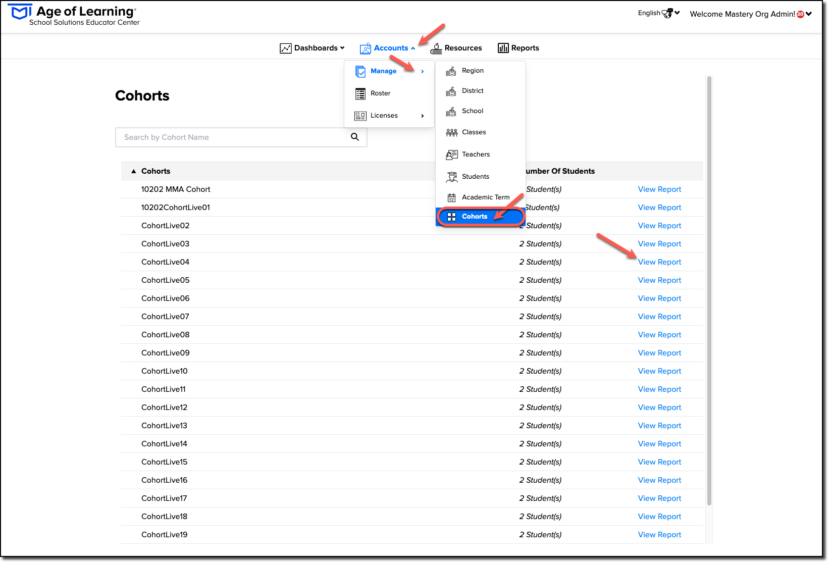View Report for CohortLive07
This screenshot has width=828, height=562.
[x=659, y=317]
